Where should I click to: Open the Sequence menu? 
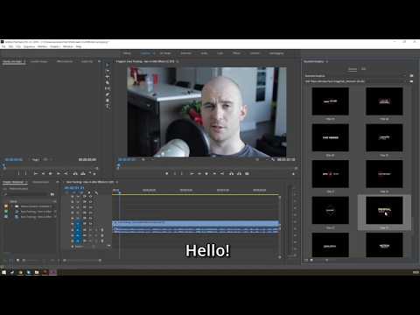[29, 46]
